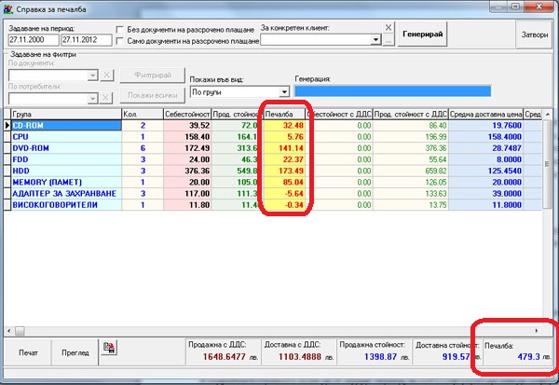
Task: Toggle 'Само документи на разсрочено плащане' checkbox
Action: pyautogui.click(x=120, y=41)
